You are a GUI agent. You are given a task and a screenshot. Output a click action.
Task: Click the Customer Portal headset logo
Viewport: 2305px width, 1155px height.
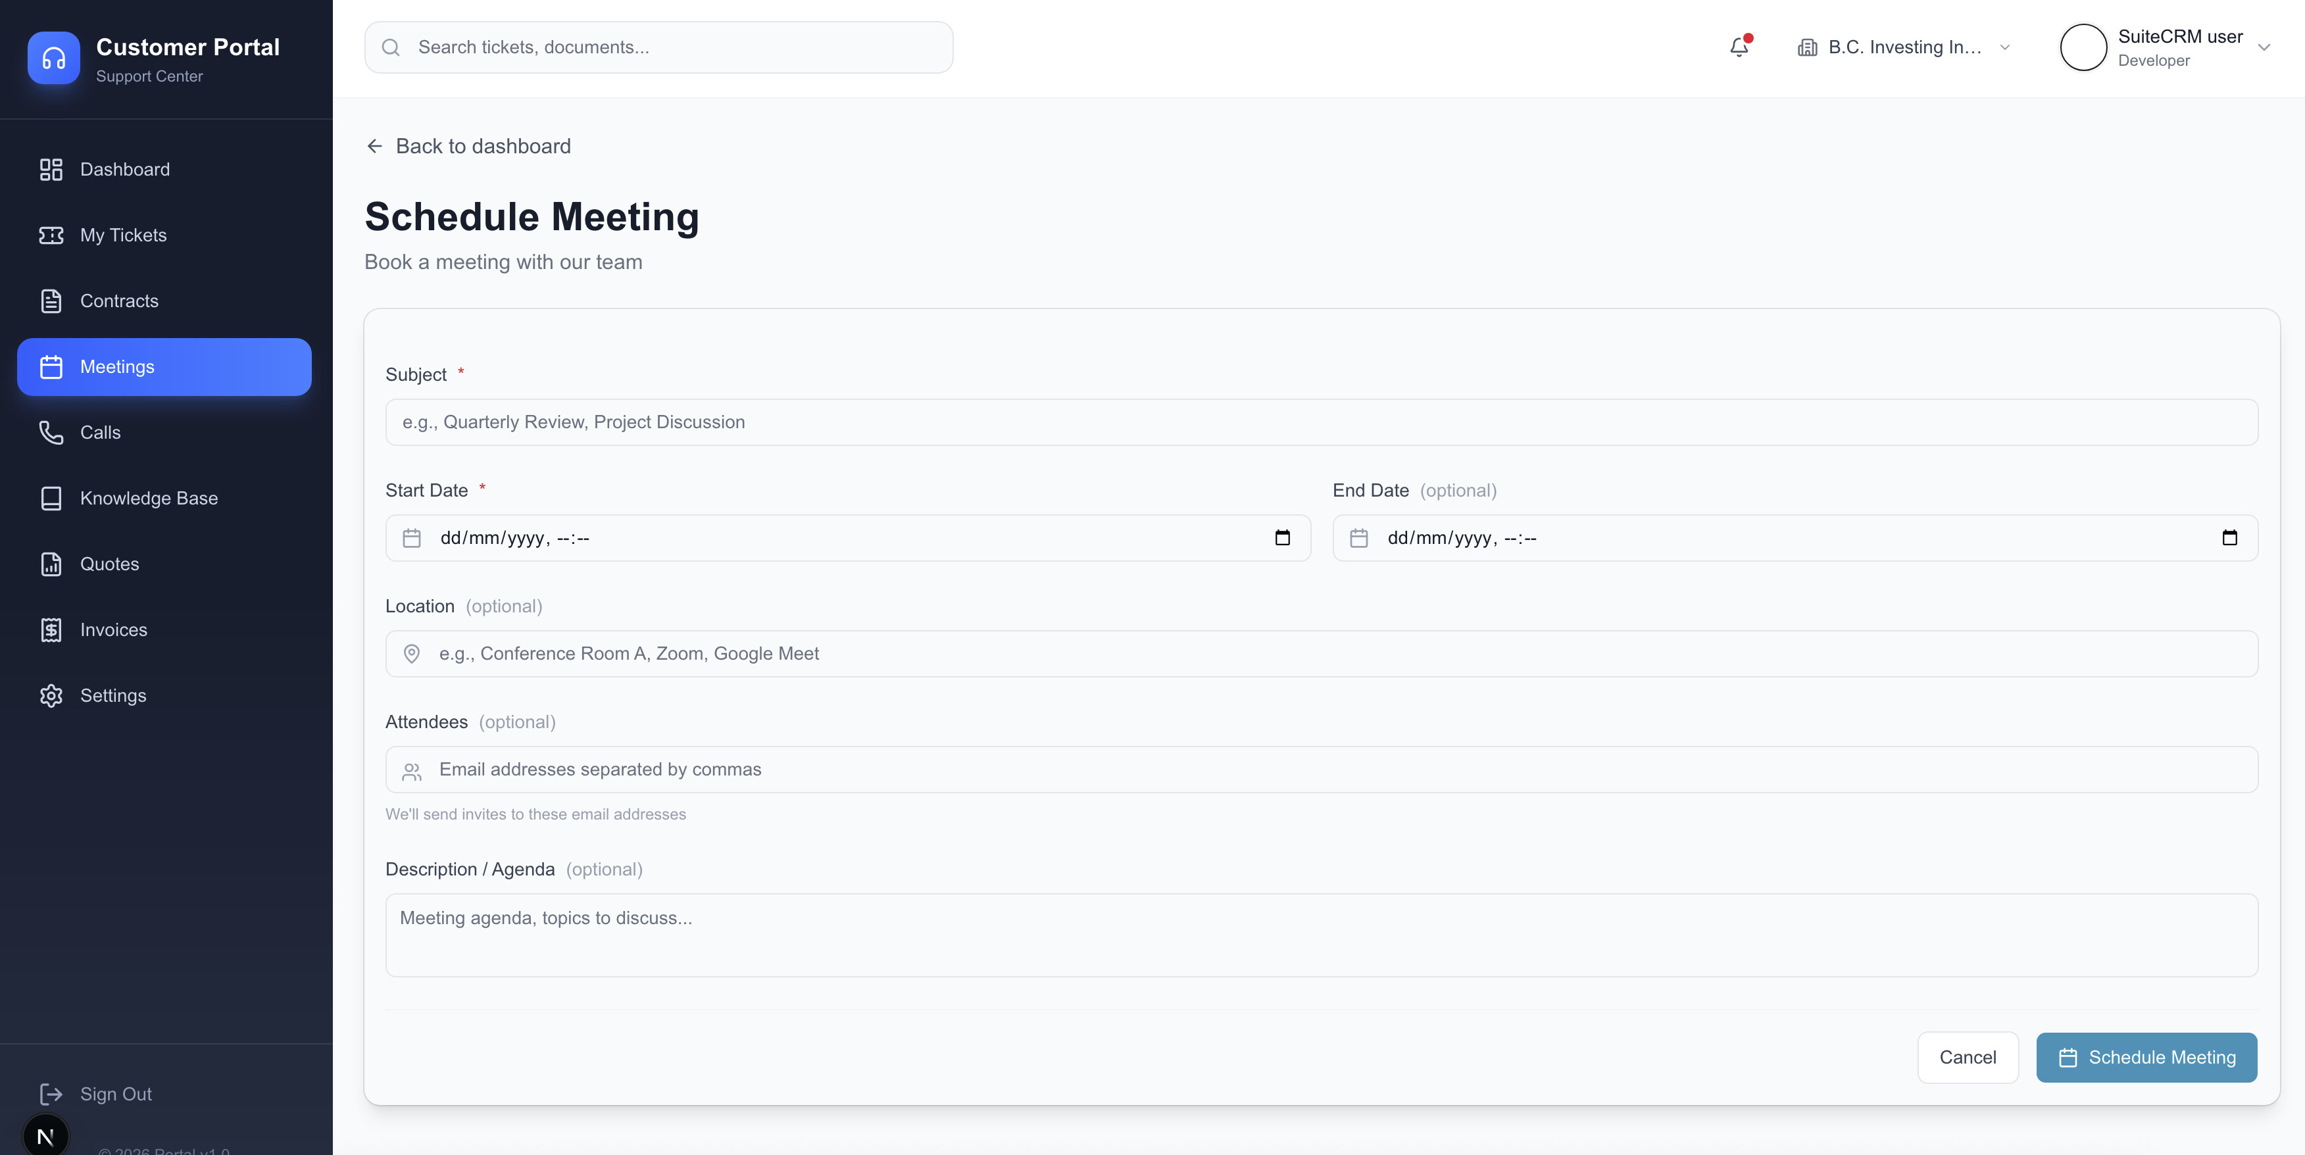pyautogui.click(x=54, y=58)
